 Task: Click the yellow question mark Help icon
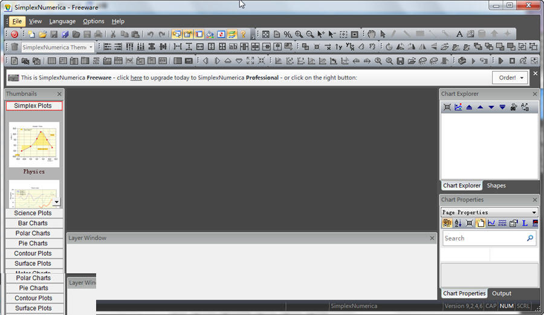(x=243, y=34)
